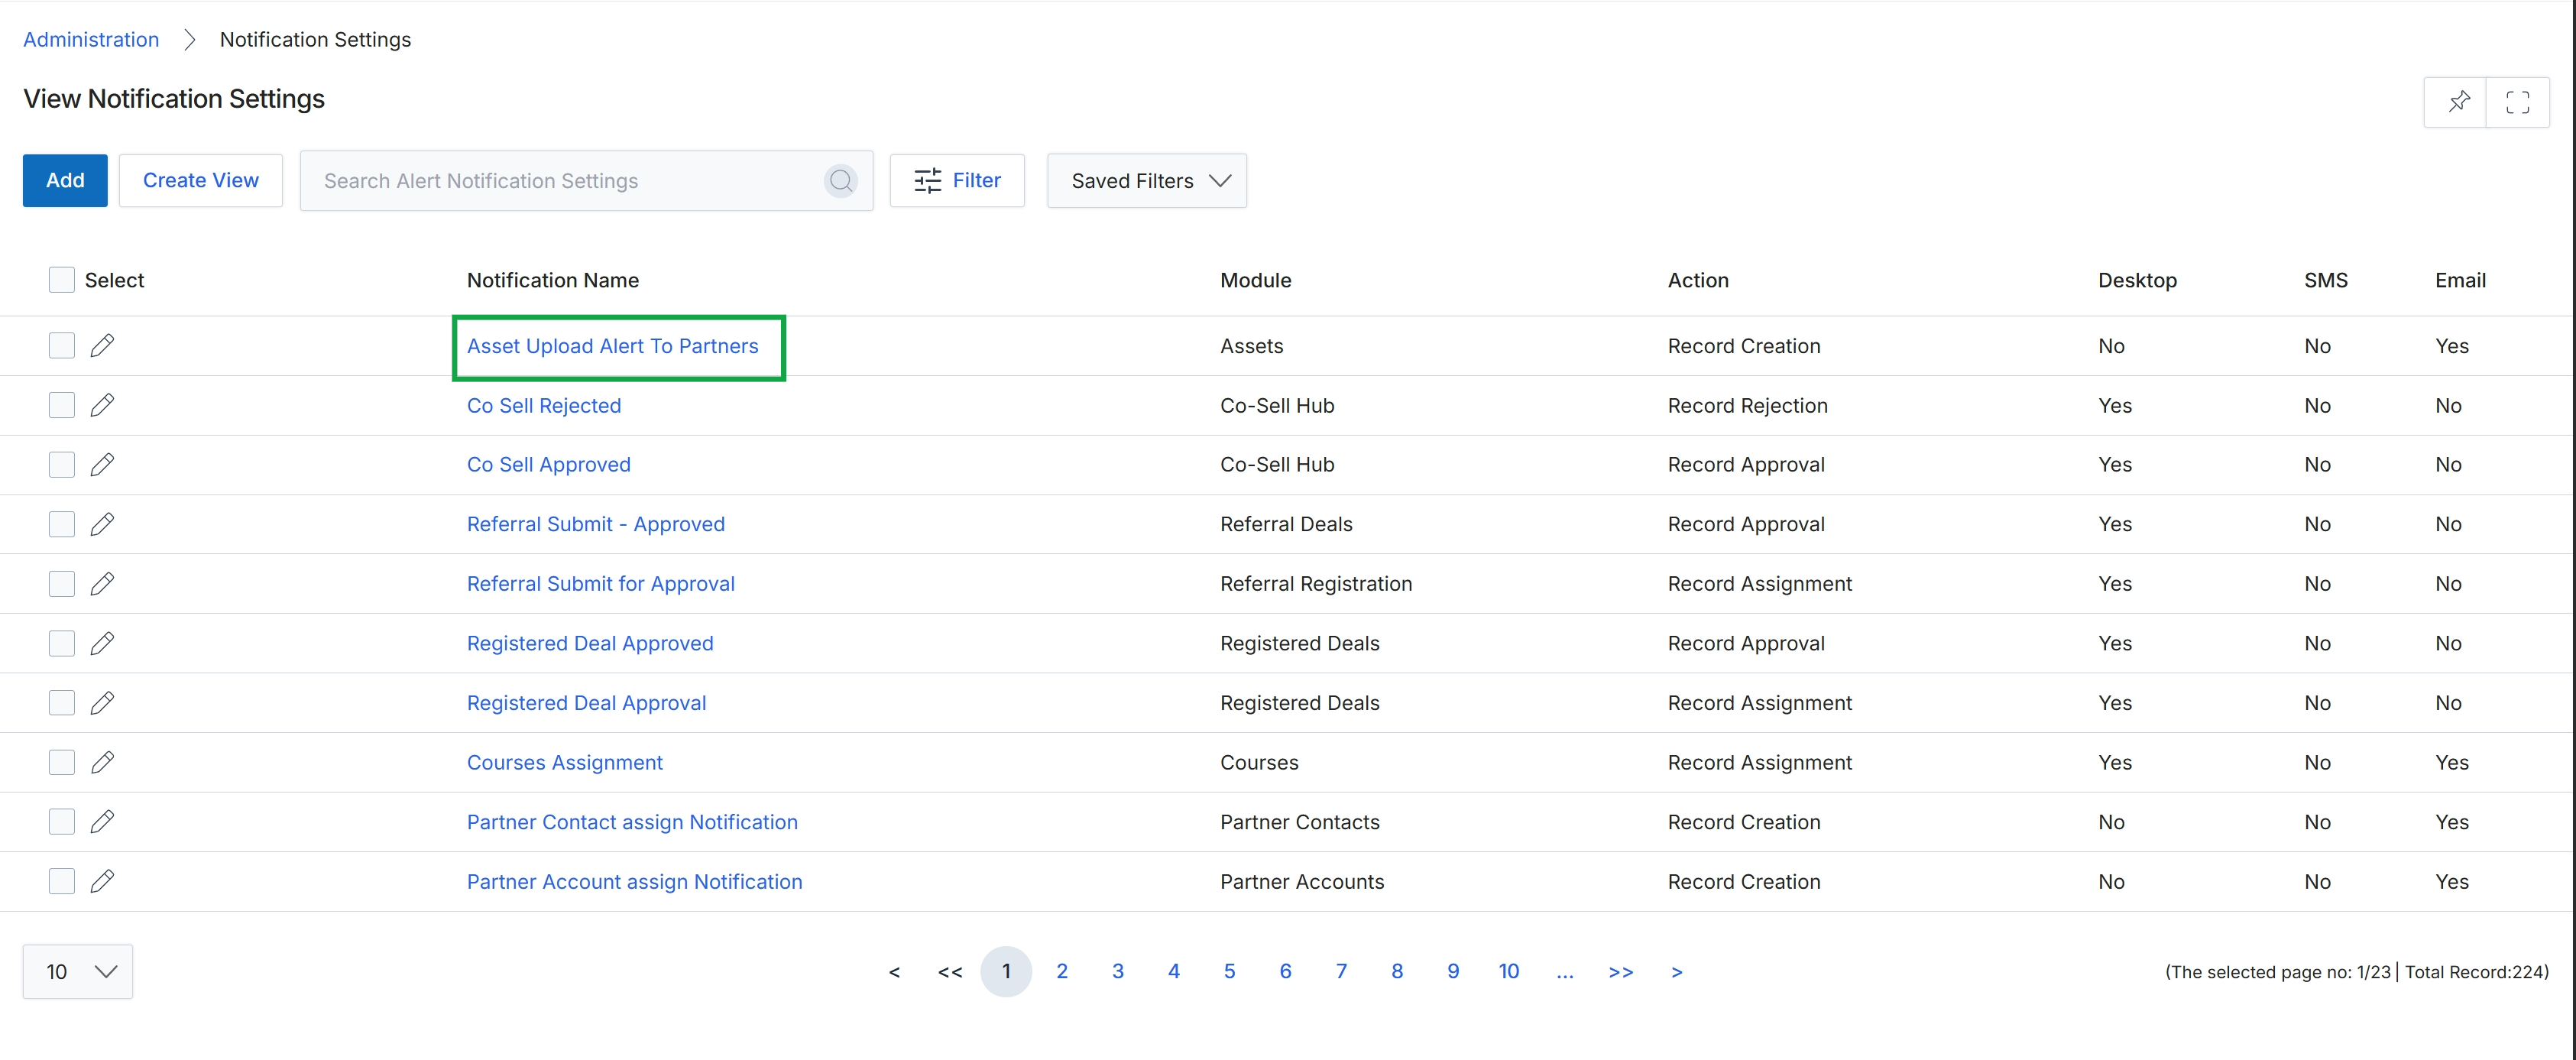
Task: Open Registered Deal Approved notification
Action: [x=590, y=643]
